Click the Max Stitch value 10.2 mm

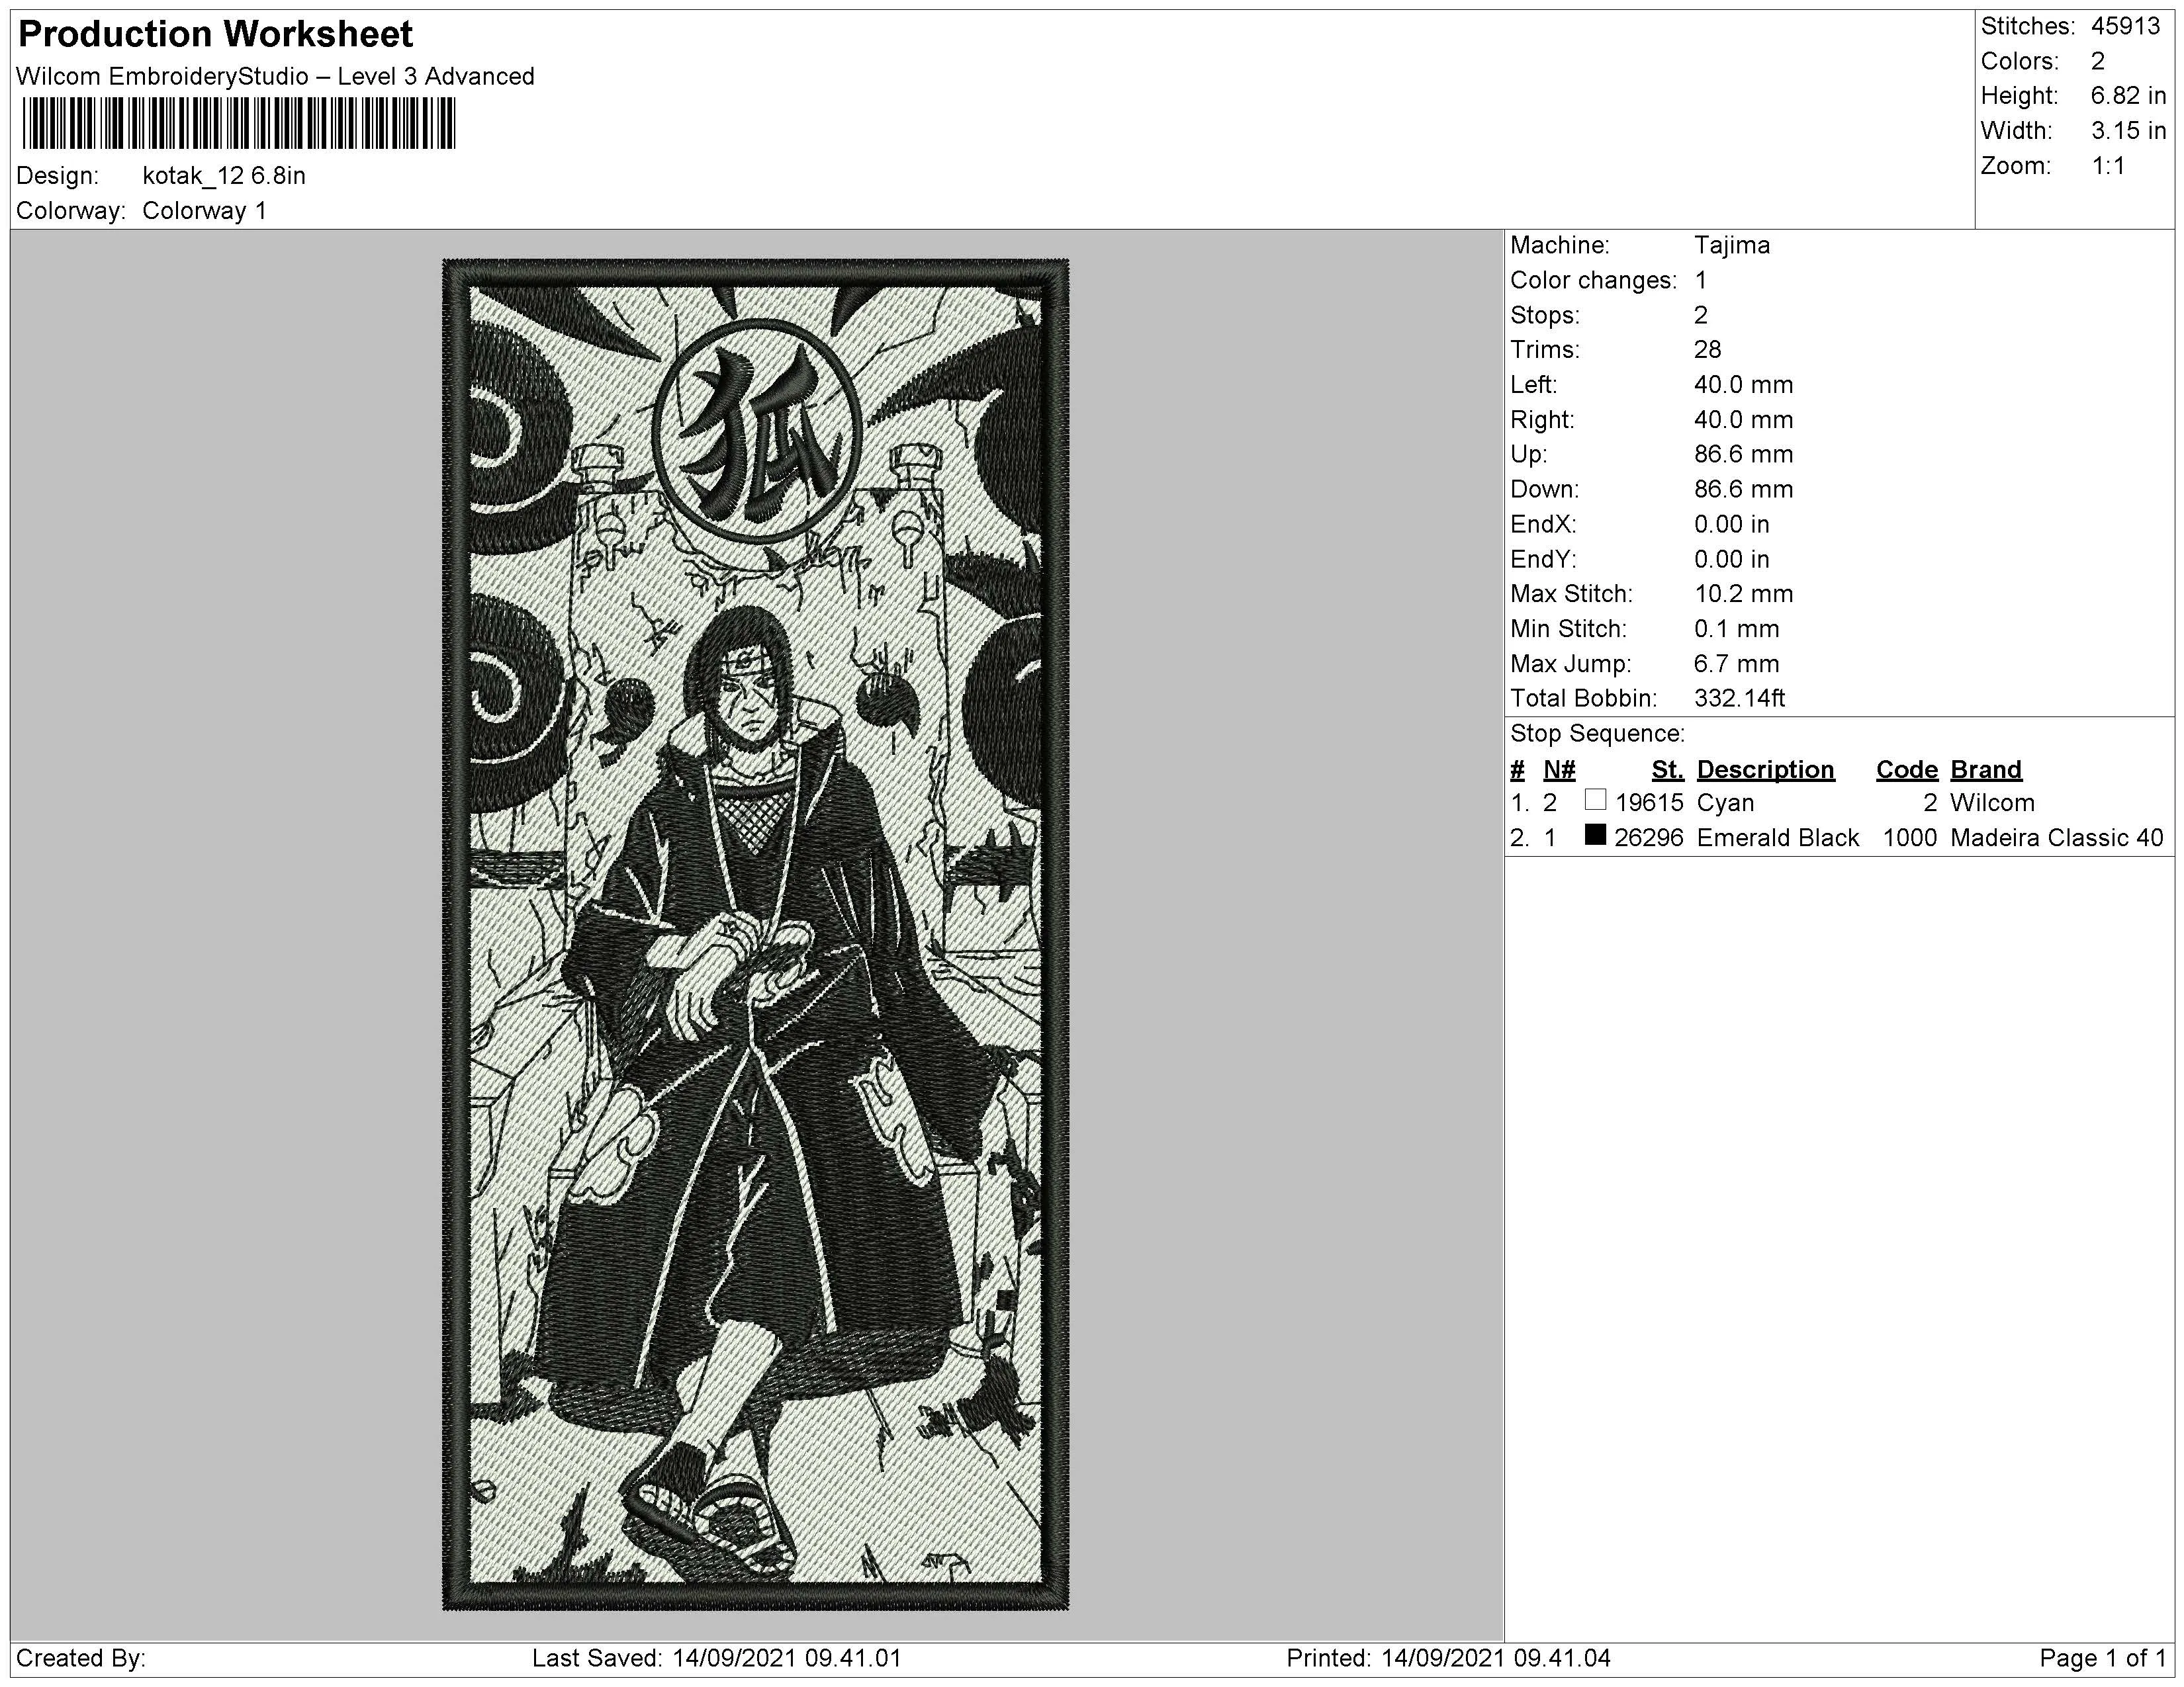tap(1744, 595)
